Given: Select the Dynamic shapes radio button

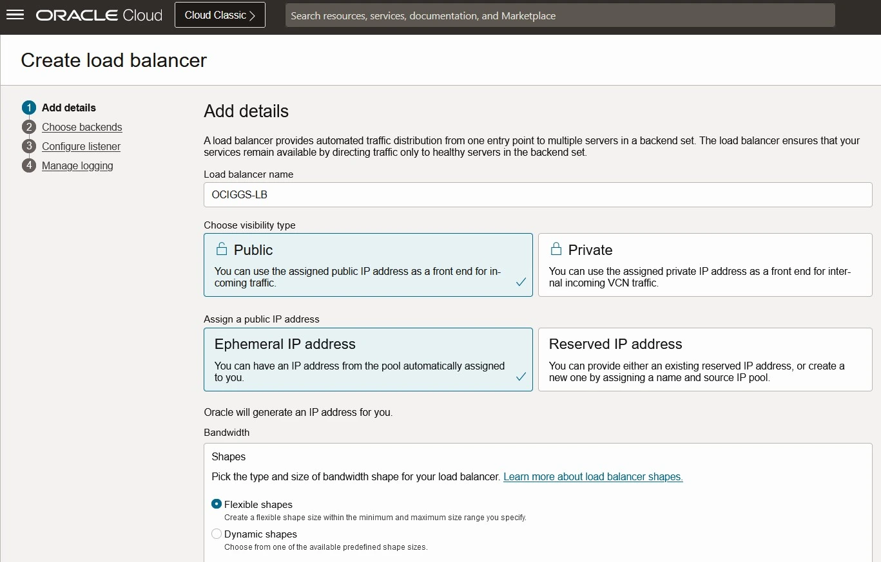Looking at the screenshot, I should pyautogui.click(x=217, y=534).
